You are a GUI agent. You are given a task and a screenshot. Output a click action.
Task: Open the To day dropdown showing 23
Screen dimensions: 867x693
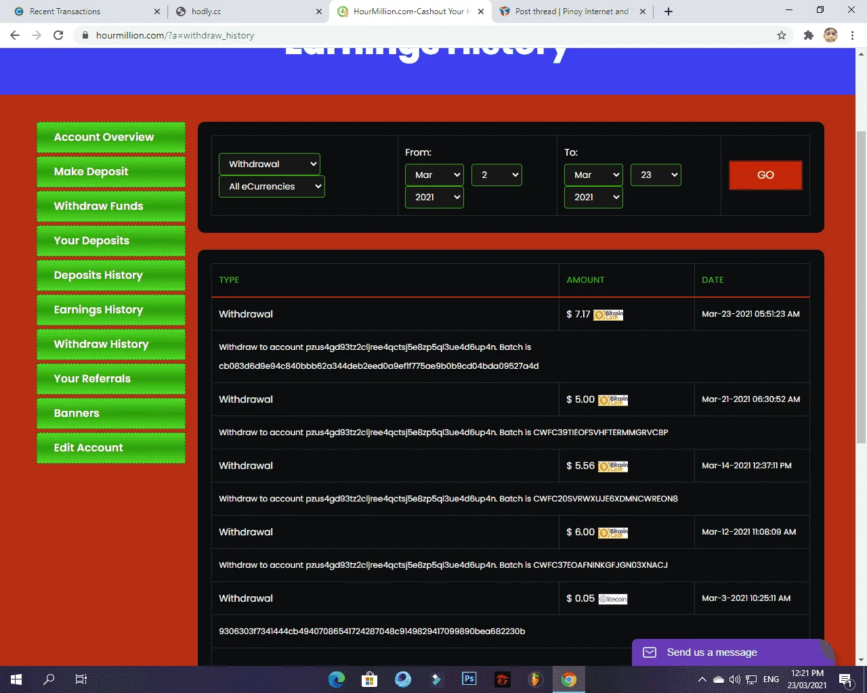(x=656, y=175)
